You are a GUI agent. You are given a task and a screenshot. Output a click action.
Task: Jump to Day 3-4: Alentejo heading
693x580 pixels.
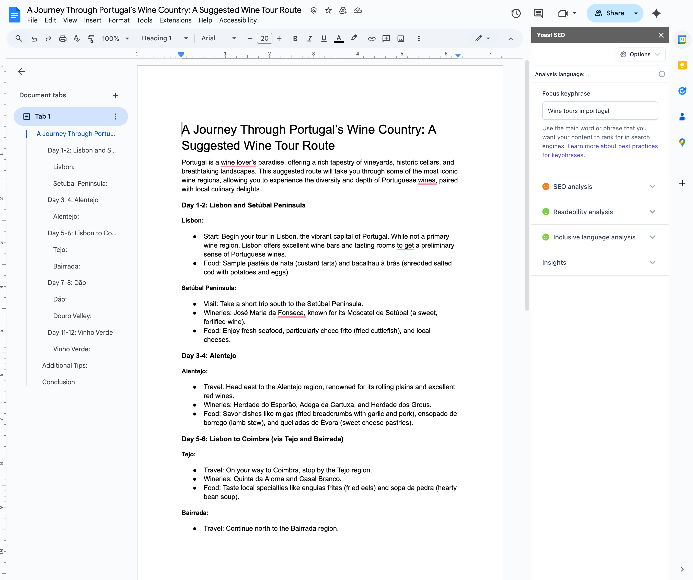point(73,200)
